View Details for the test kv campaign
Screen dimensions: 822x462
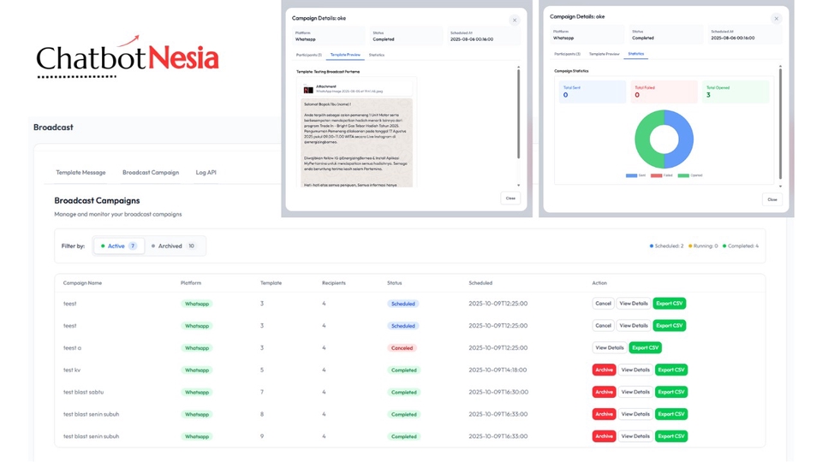pos(635,370)
